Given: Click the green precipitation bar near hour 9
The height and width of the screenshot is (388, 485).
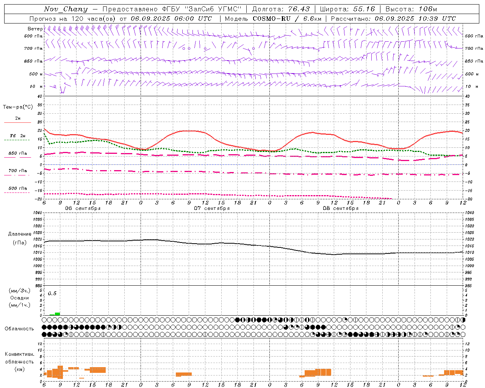Looking at the screenshot, I should (x=58, y=314).
